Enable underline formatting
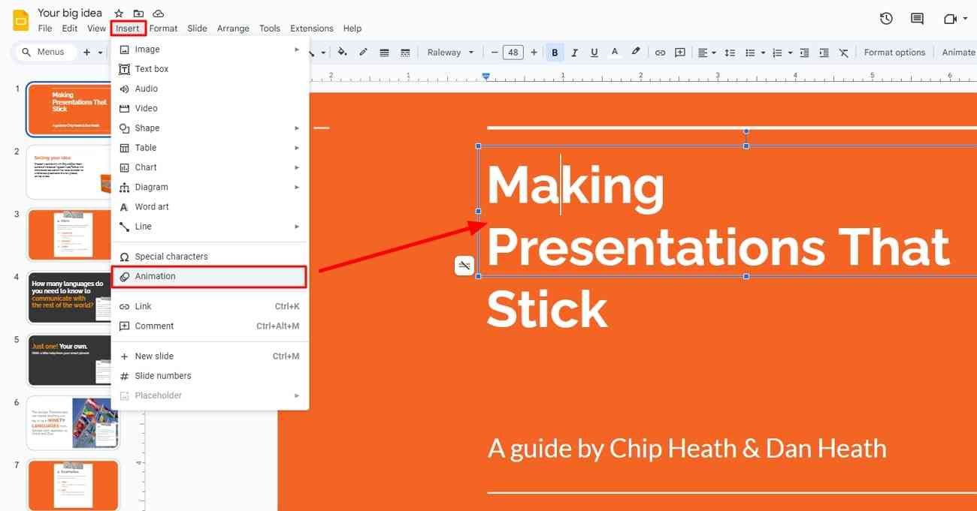 pyautogui.click(x=594, y=53)
